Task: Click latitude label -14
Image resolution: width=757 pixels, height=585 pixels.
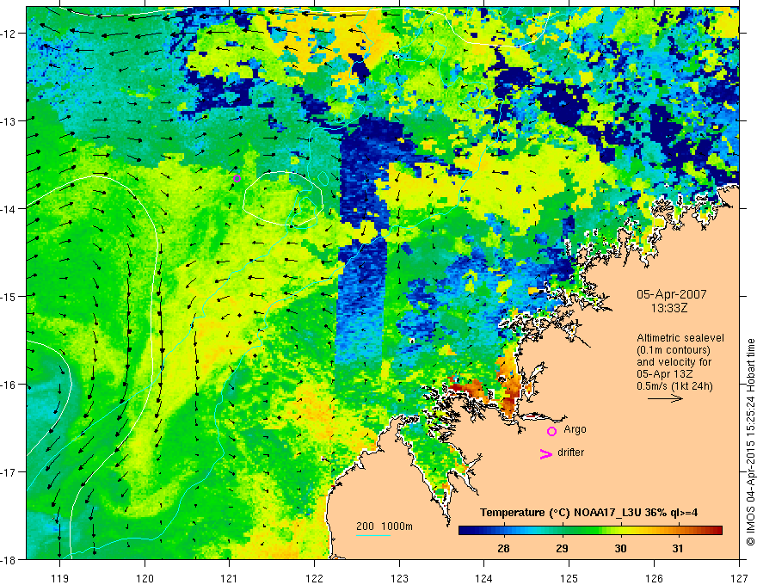Action: [10, 209]
